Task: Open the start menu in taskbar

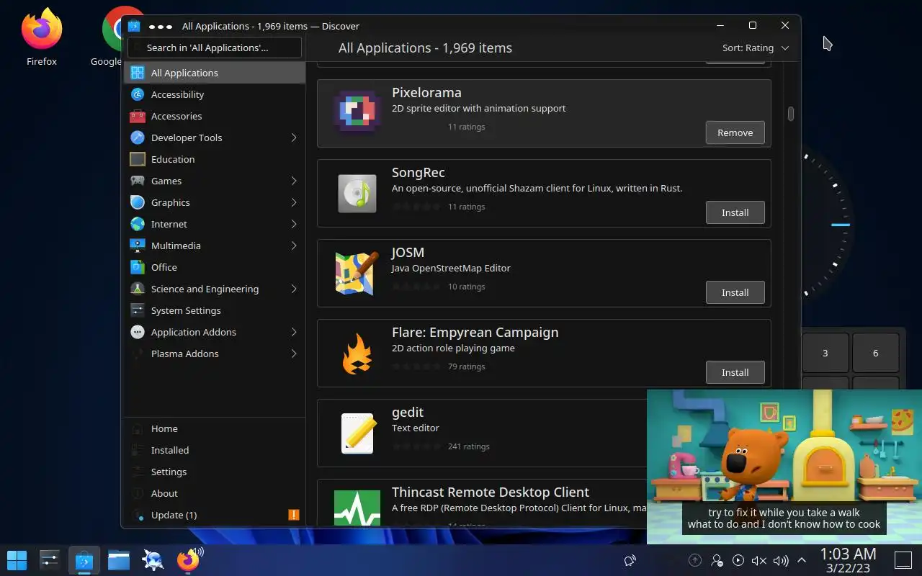Action: (17, 560)
